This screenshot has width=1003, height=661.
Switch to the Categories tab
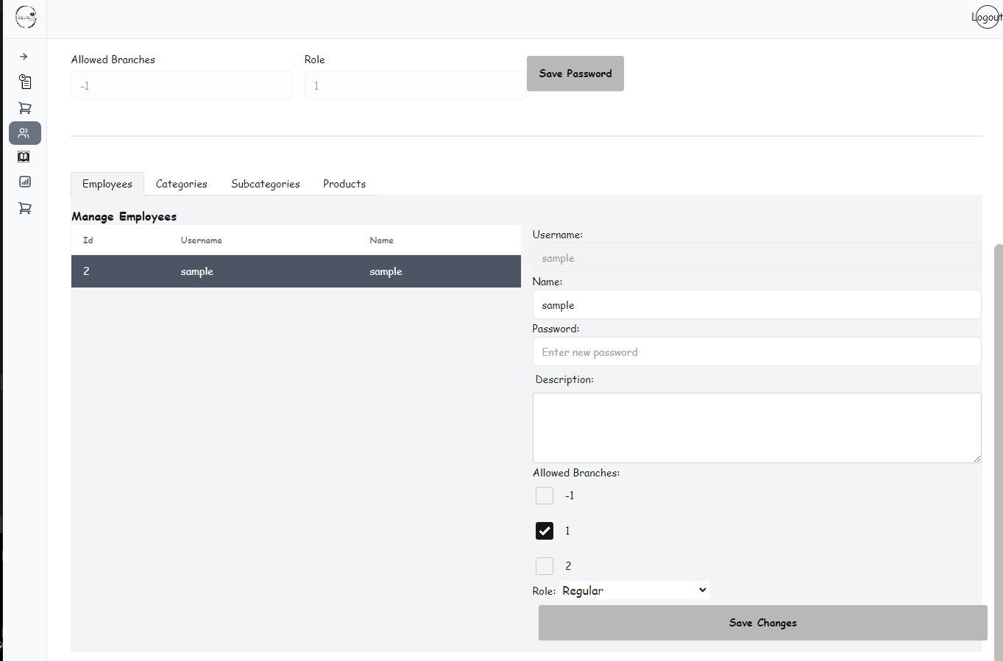pos(181,183)
